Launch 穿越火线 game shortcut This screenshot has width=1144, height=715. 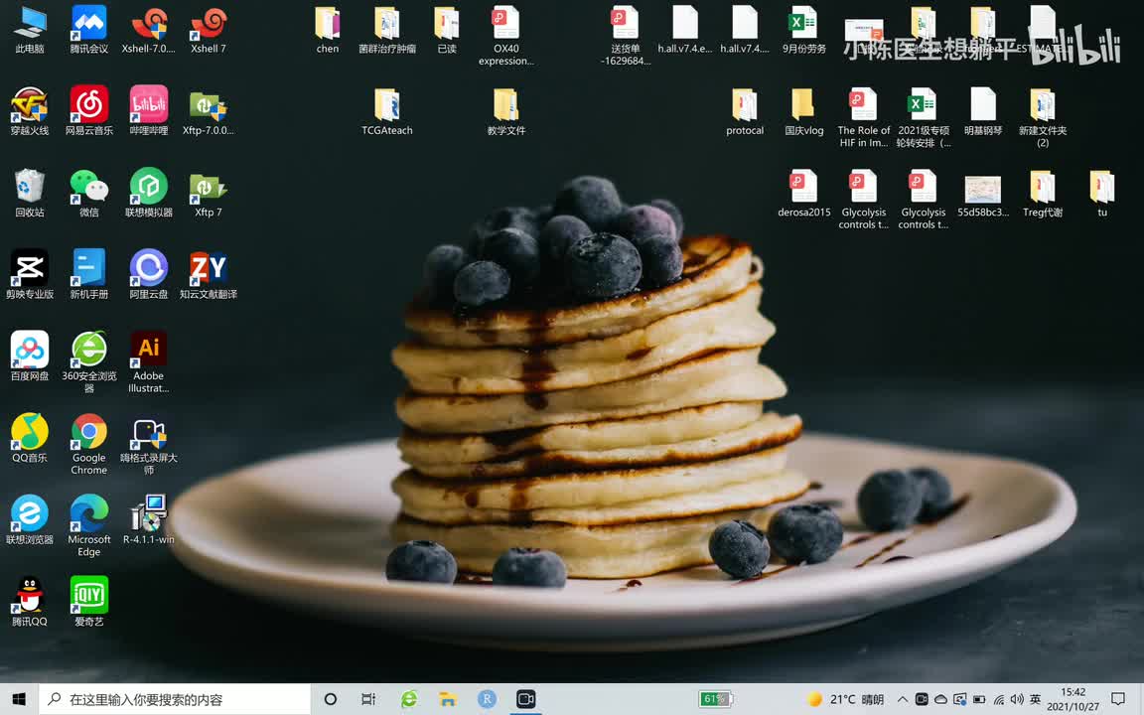point(30,111)
